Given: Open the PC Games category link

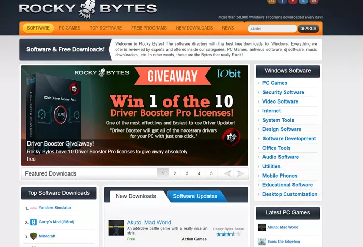Looking at the screenshot, I should click(x=274, y=83).
